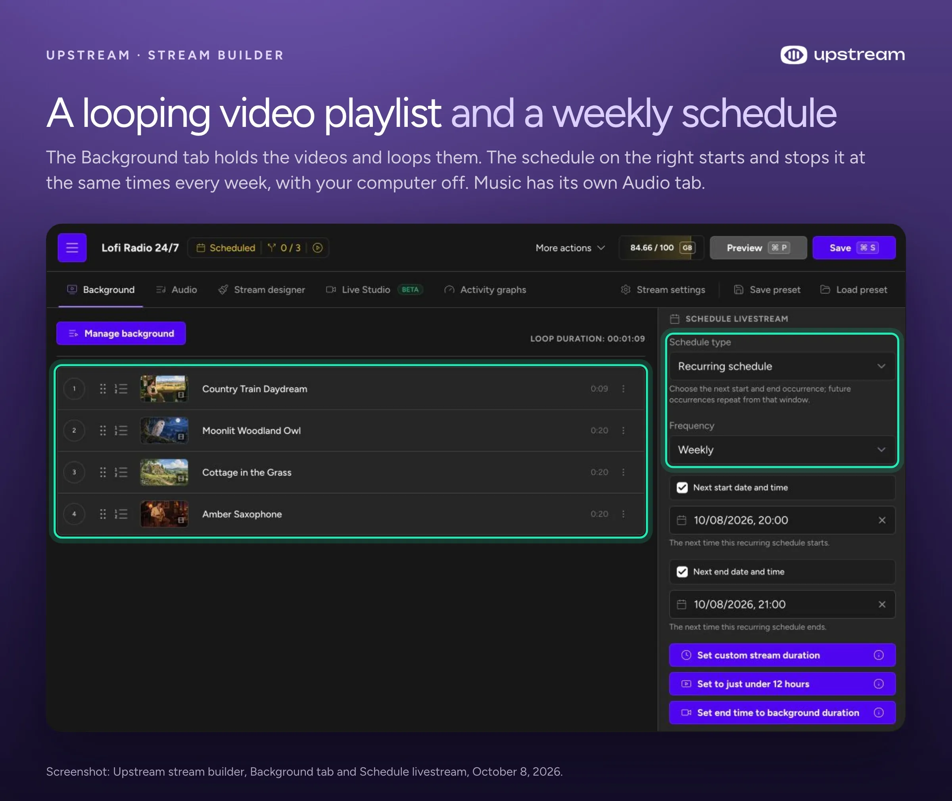Open three-dot menu for Moonlit Woodland Owl
Screen dimensions: 952x801
pos(623,431)
